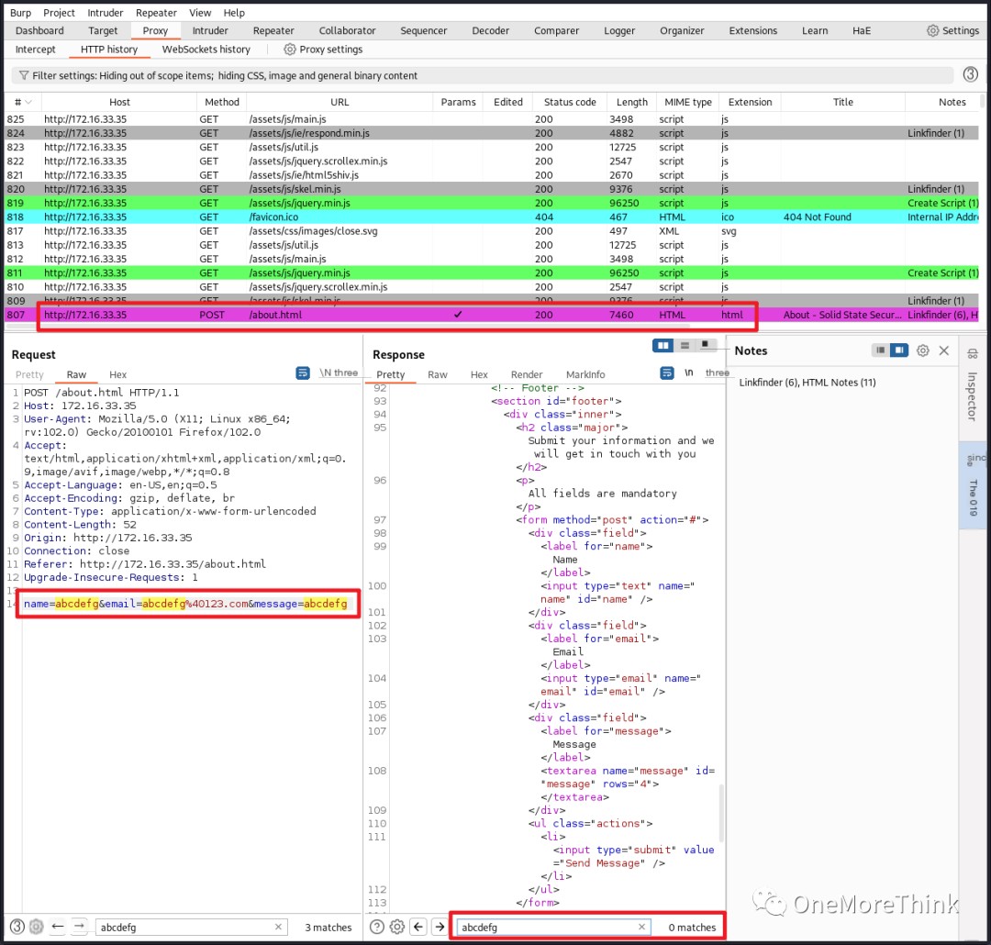Open the Help menu
Image resolution: width=991 pixels, height=945 pixels.
click(234, 13)
